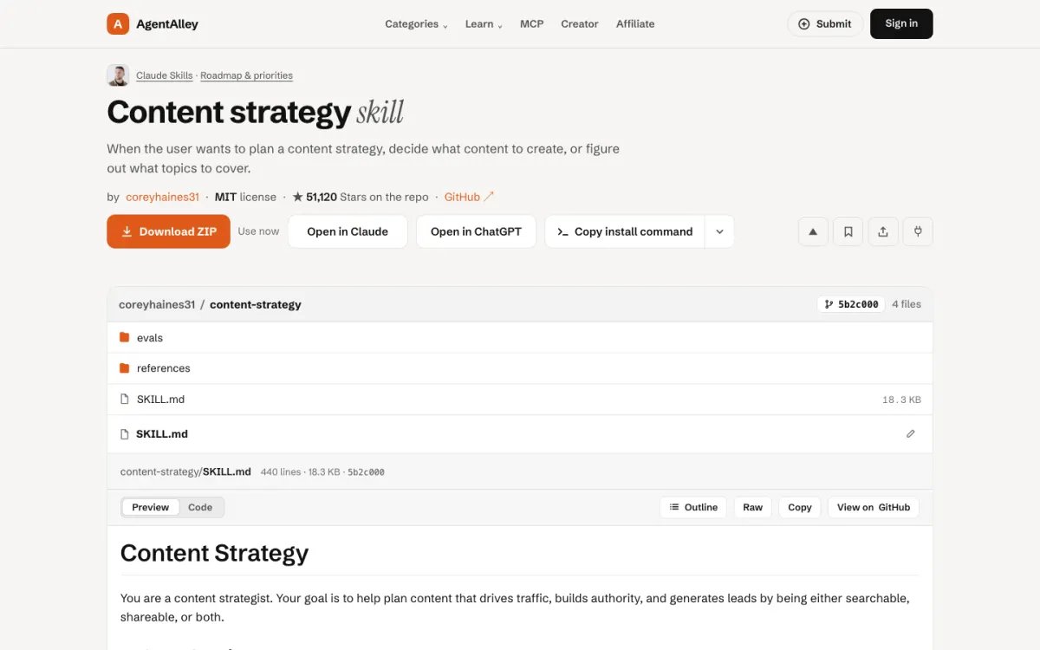Open the Creator nav item

point(580,24)
